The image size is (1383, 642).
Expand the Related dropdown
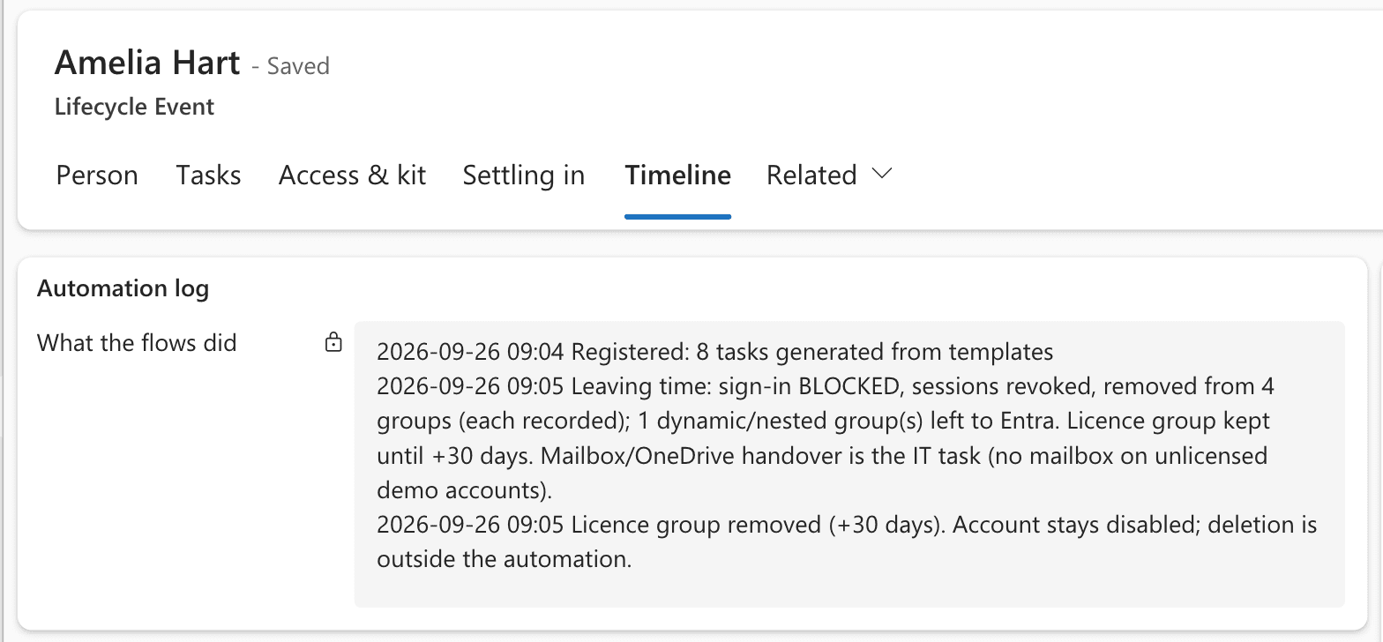tap(829, 175)
